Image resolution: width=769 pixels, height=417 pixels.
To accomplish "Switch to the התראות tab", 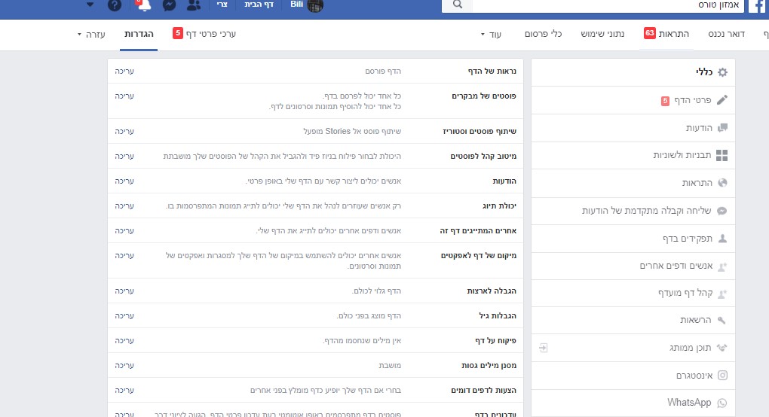I will click(666, 34).
